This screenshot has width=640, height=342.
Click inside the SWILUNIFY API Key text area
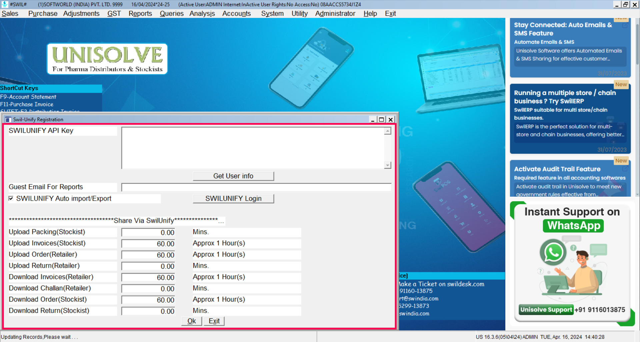point(253,148)
